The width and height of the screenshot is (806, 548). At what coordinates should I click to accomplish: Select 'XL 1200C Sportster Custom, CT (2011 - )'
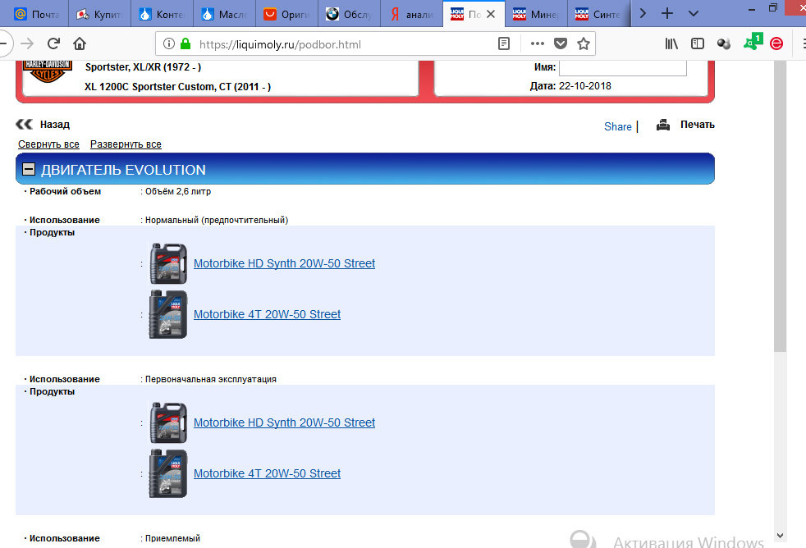tap(178, 86)
